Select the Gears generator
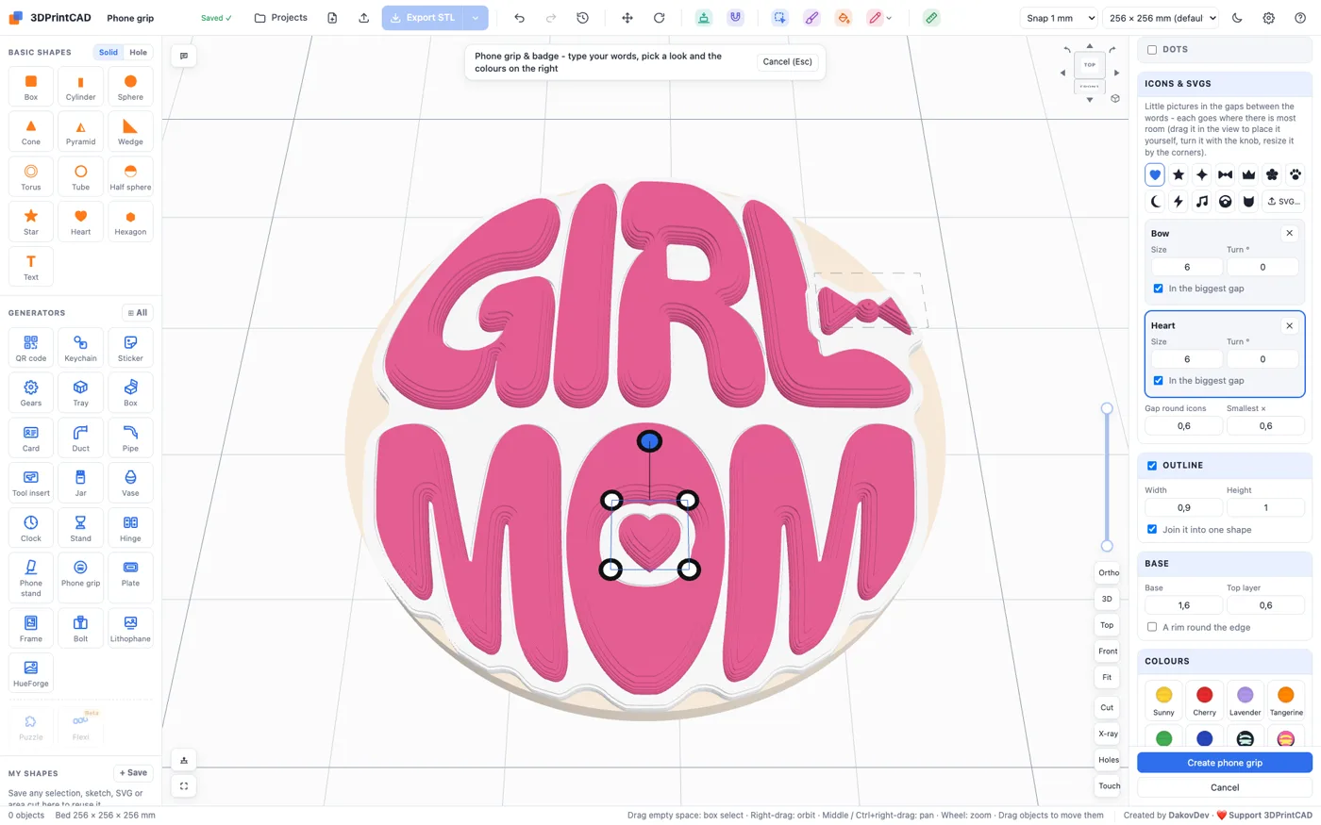1321x825 pixels. (x=31, y=392)
